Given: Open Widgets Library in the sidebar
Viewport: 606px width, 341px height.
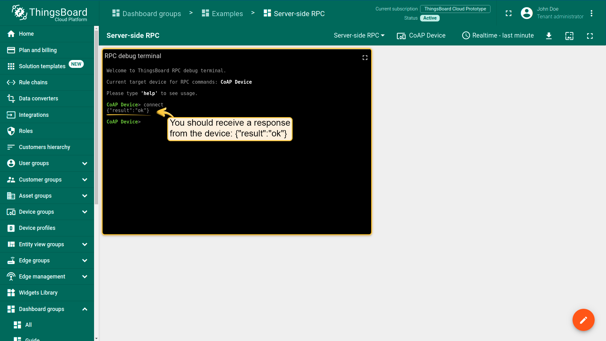Looking at the screenshot, I should click(x=38, y=293).
